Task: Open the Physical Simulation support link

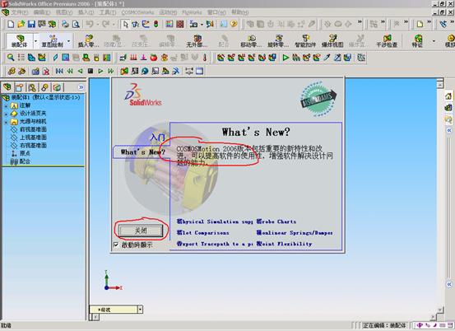Action: click(215, 221)
